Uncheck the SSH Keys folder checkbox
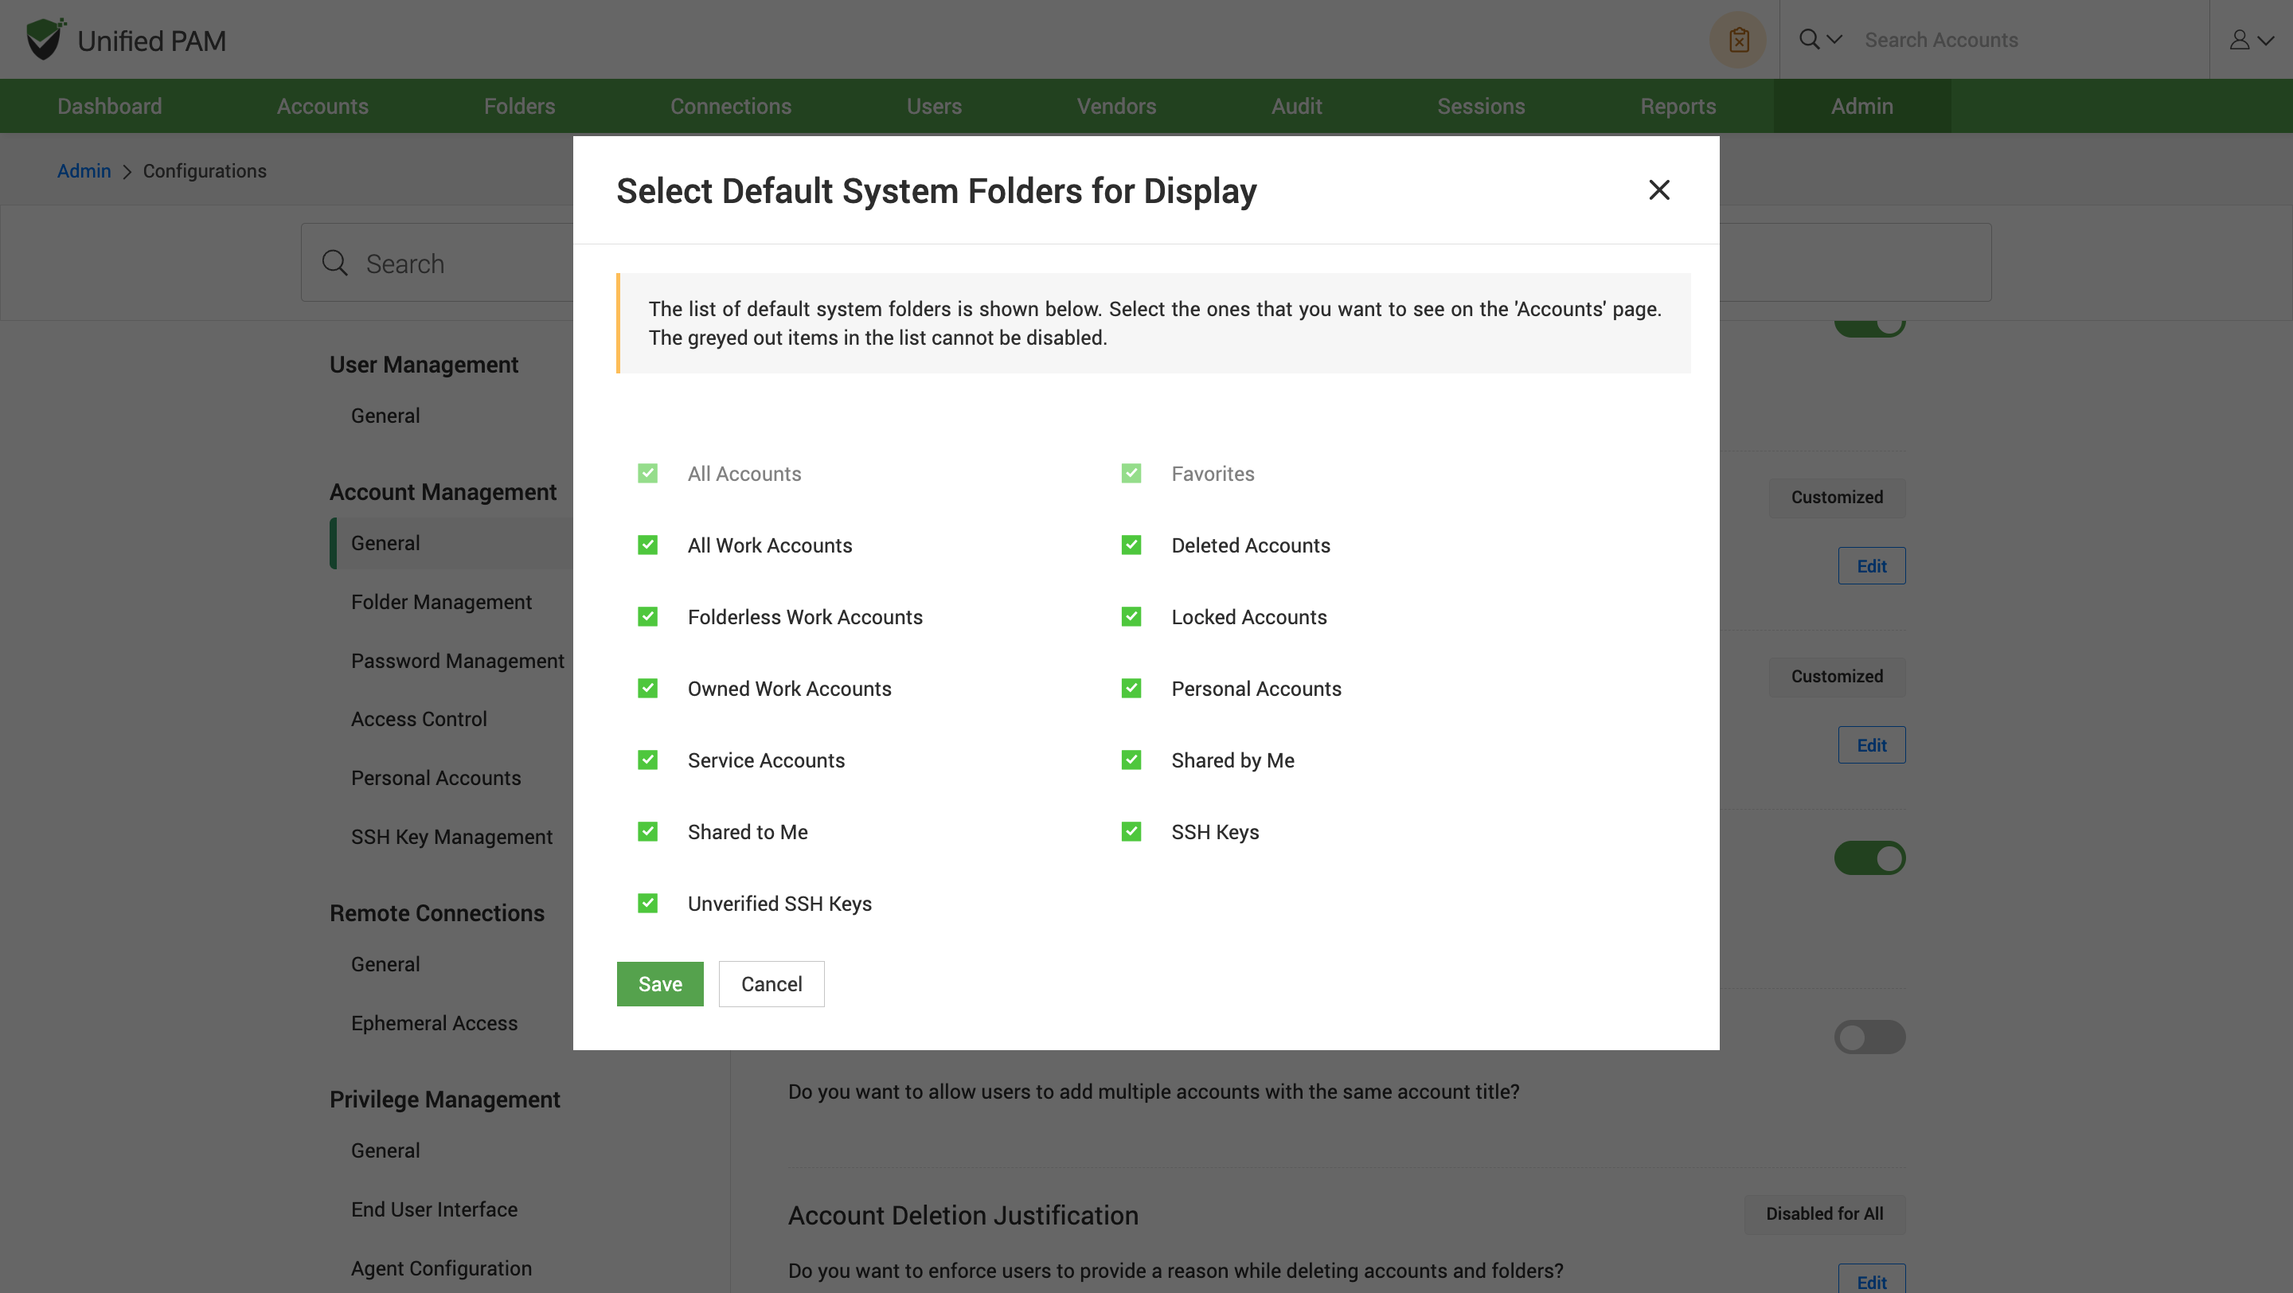 point(1131,831)
